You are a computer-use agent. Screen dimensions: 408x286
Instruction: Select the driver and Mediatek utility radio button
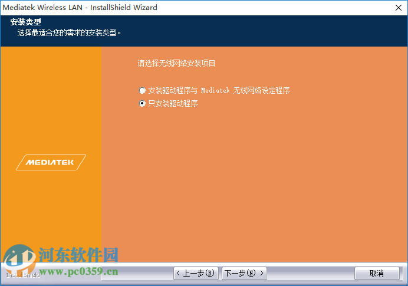(142, 90)
